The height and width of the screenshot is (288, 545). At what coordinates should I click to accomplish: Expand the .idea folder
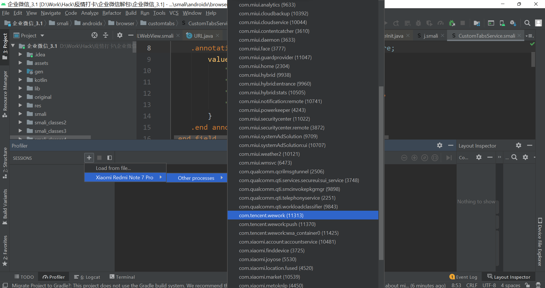(20, 54)
